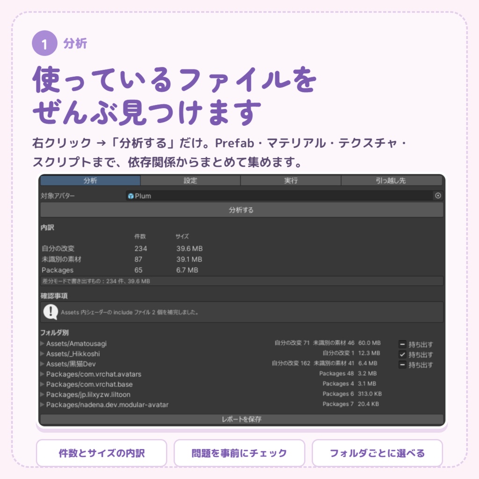This screenshot has width=479, height=479.
Task: Click the 20.4 KB package size
Action: [x=369, y=404]
